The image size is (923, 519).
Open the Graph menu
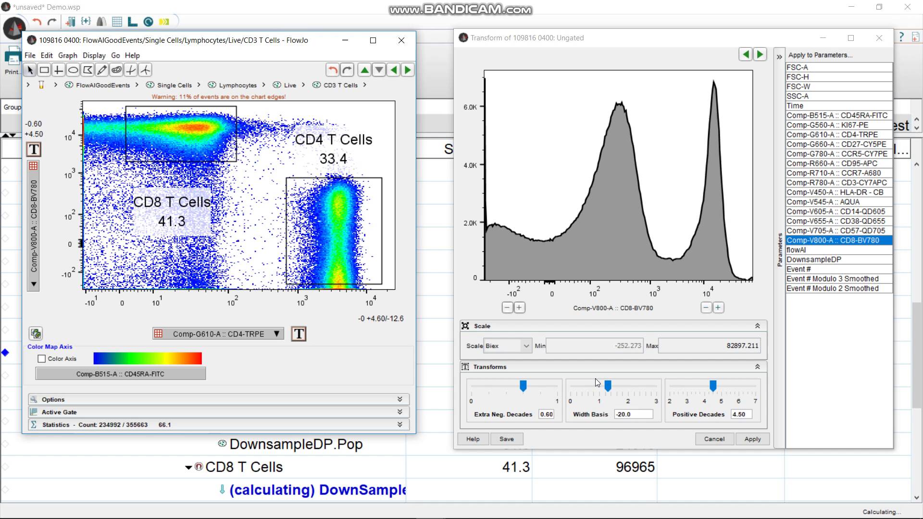click(67, 55)
